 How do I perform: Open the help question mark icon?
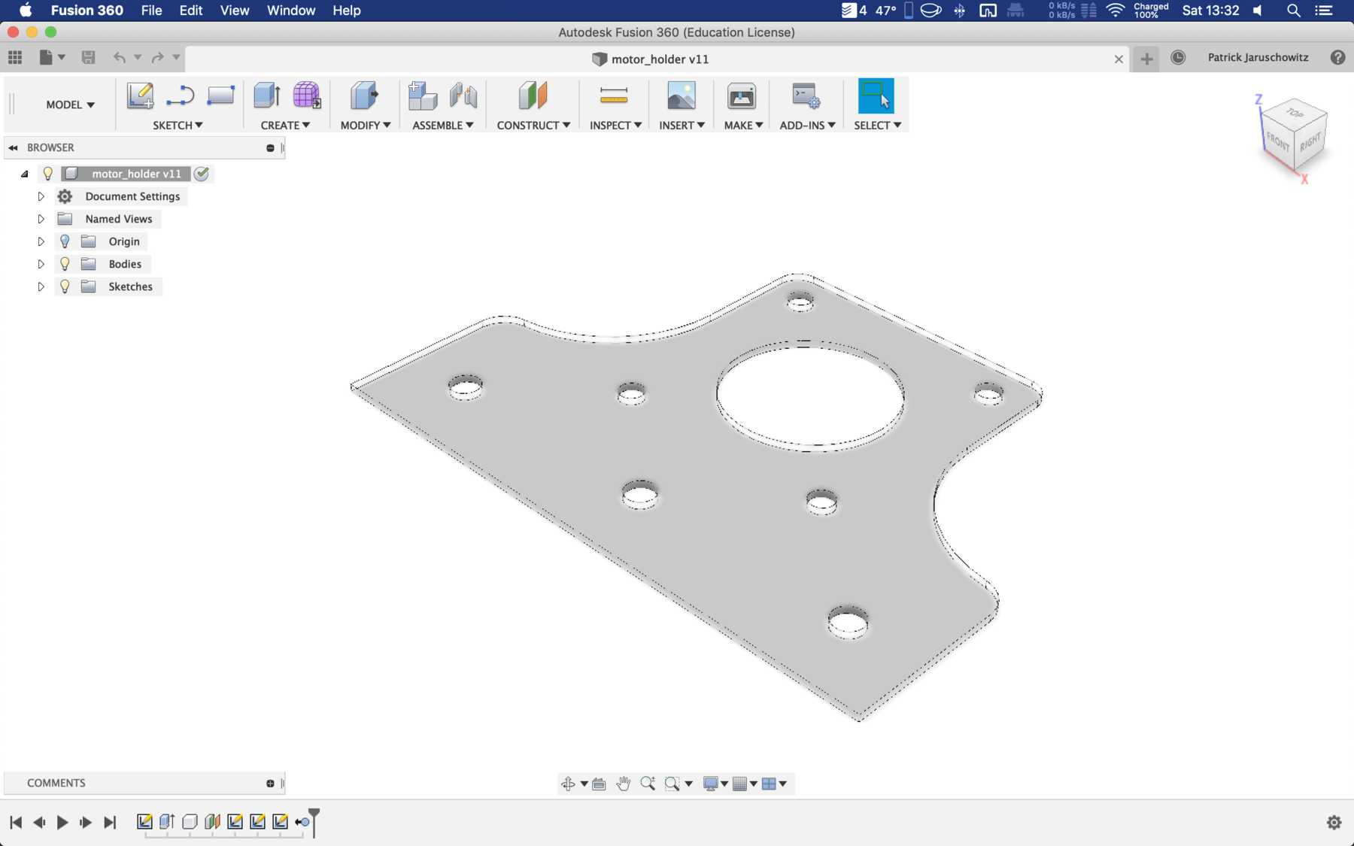[1337, 58]
